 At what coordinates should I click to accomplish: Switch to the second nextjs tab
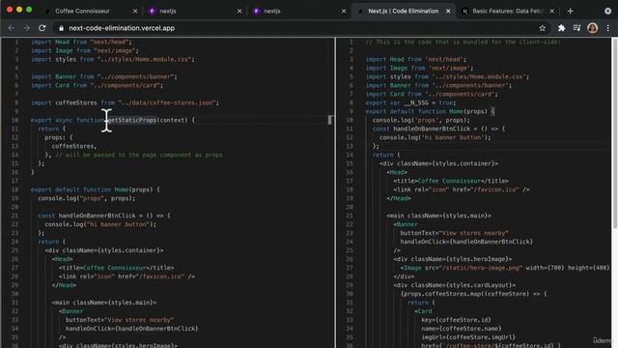click(272, 11)
